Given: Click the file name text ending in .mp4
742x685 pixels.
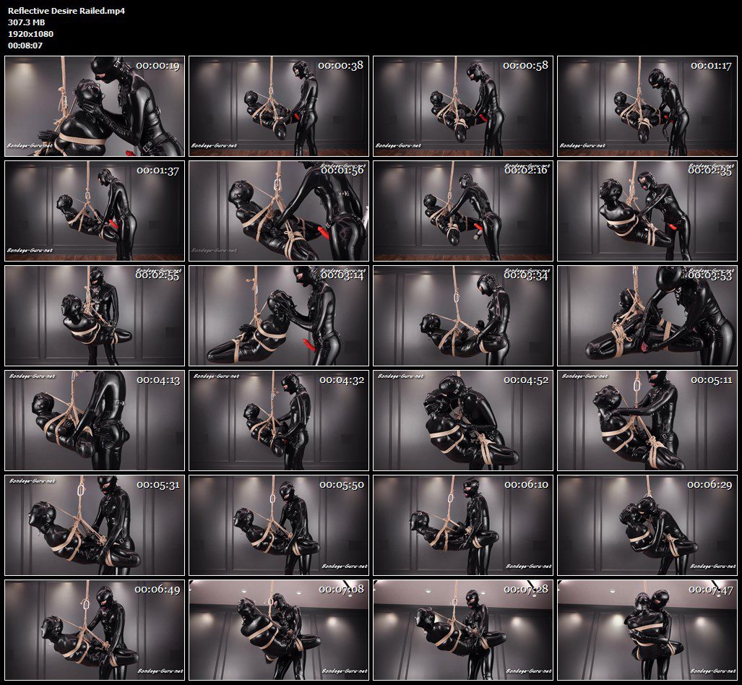Looking at the screenshot, I should 66,11.
